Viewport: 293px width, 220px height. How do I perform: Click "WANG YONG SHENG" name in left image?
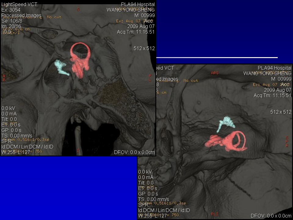point(131,10)
